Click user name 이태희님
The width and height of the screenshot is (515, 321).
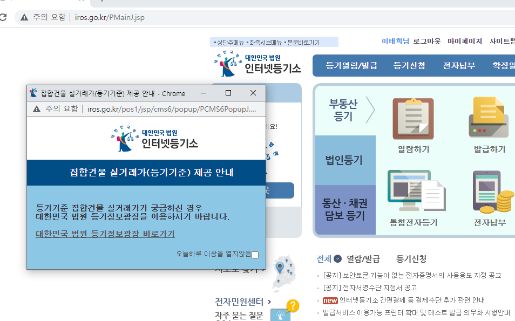(x=395, y=42)
